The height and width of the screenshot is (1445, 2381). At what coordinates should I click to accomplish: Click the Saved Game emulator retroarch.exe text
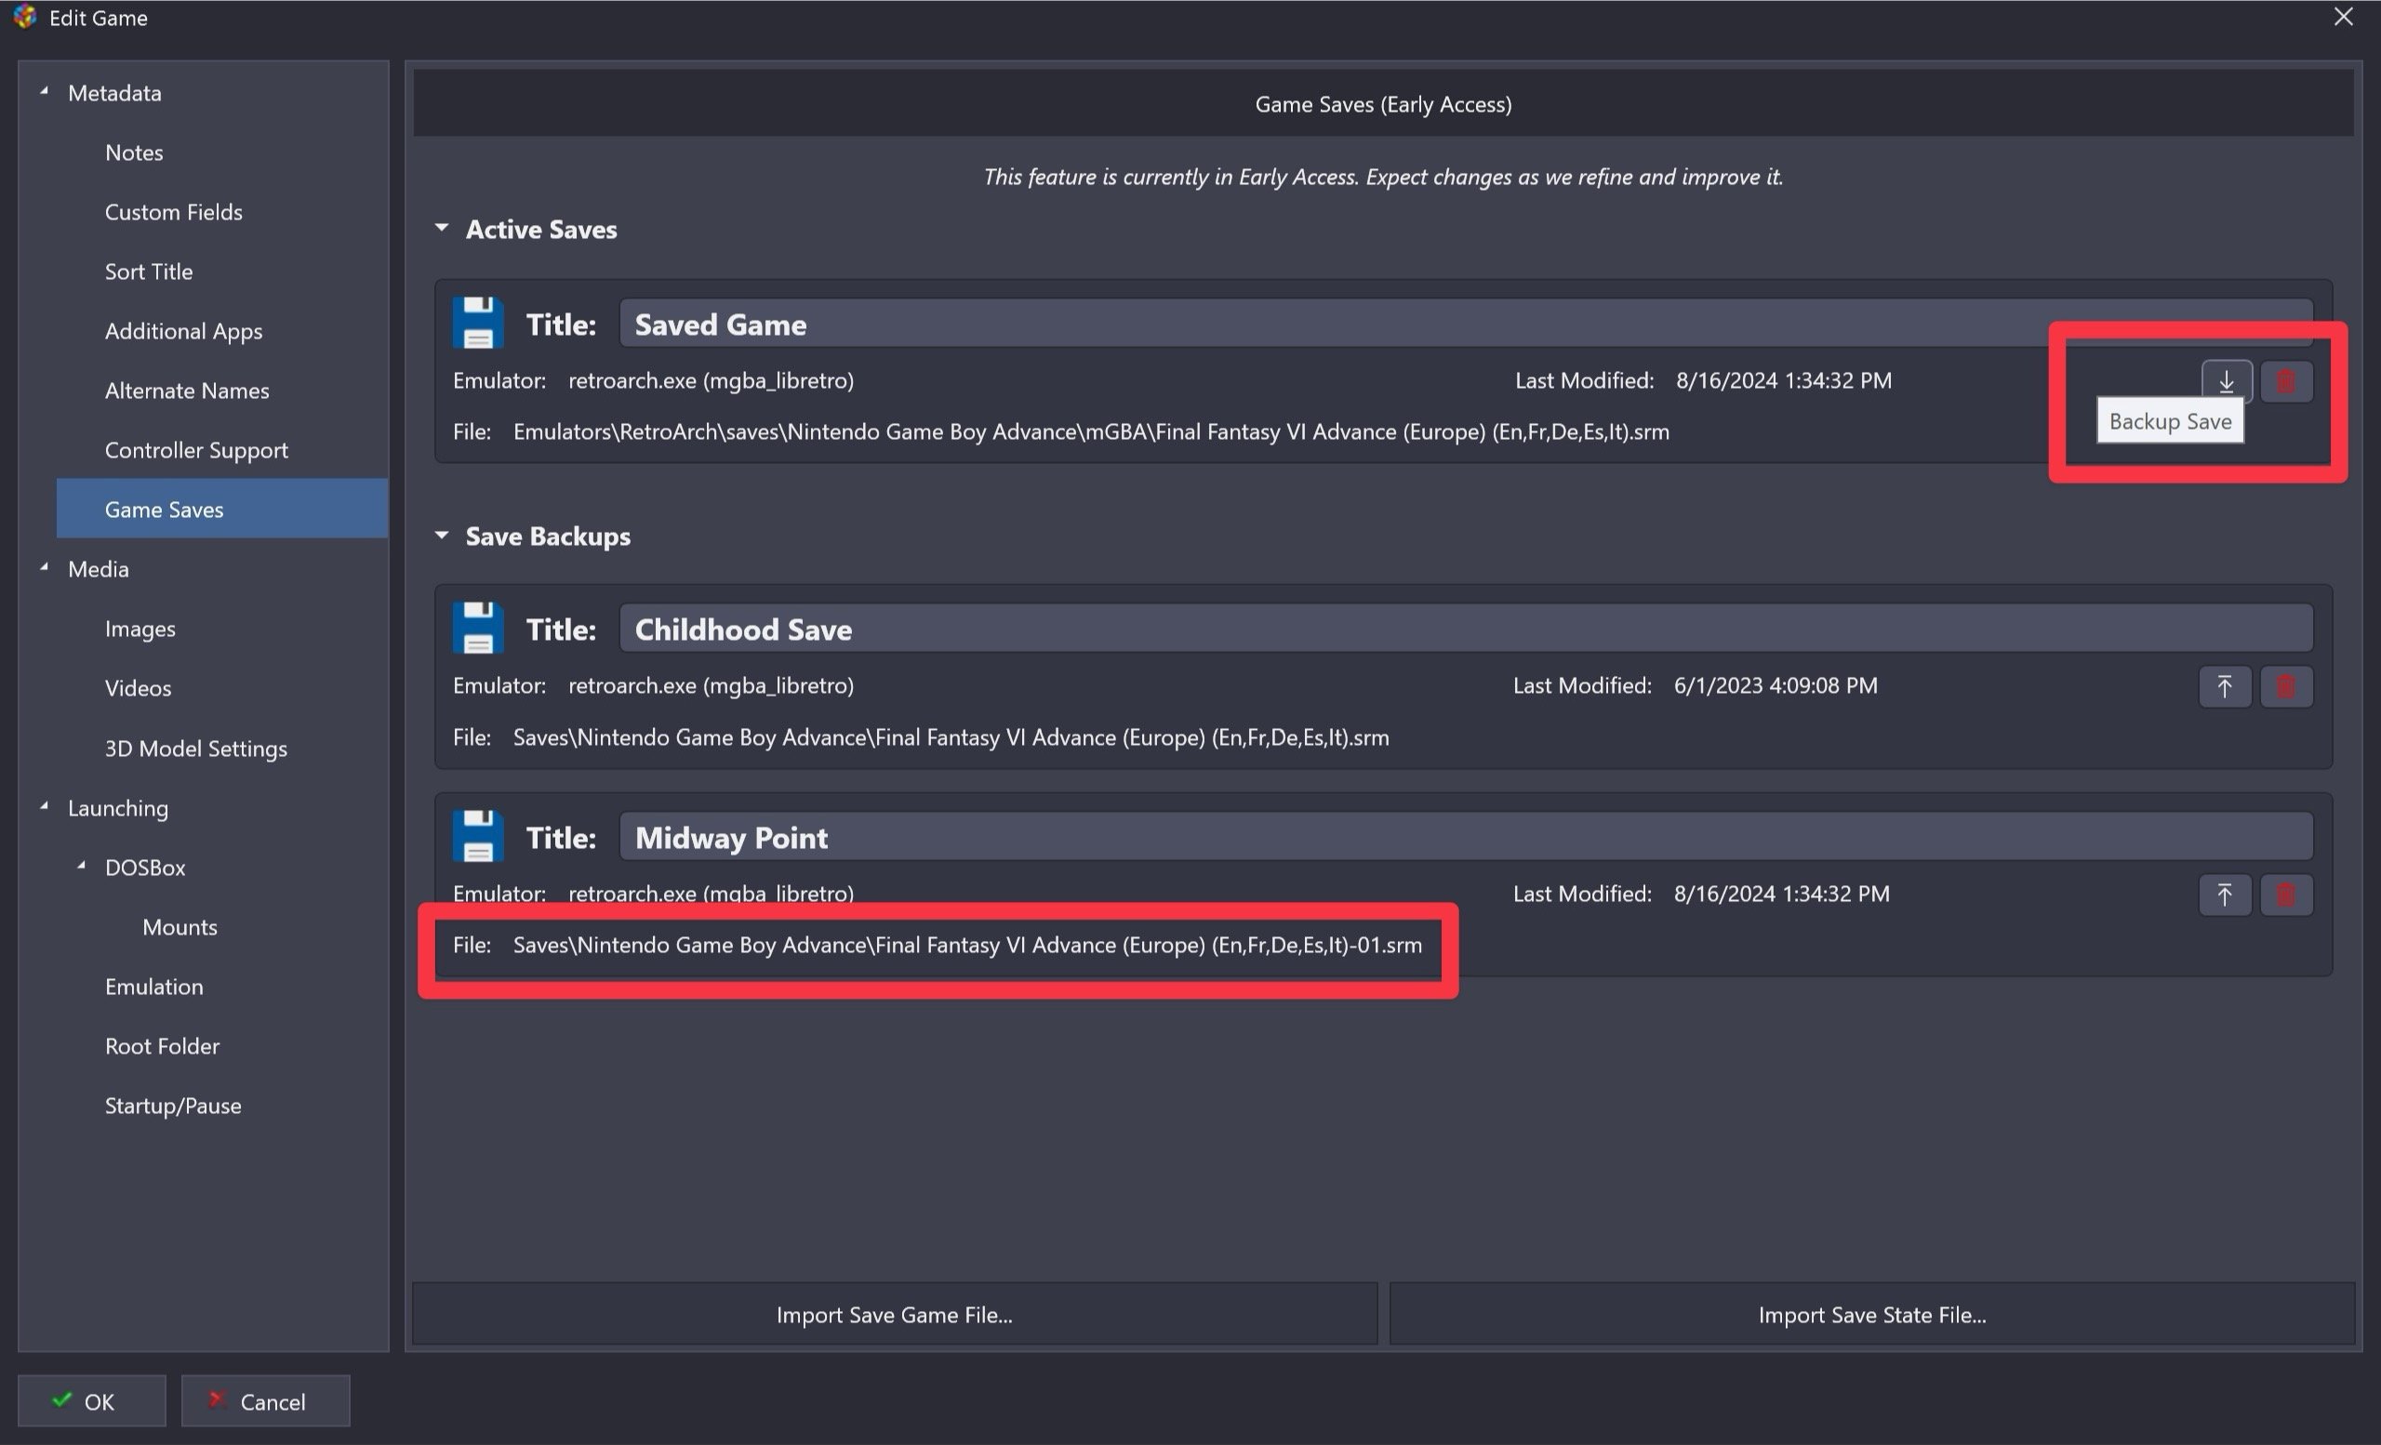tap(712, 380)
